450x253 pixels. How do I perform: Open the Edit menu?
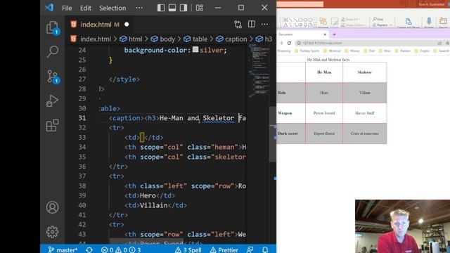pos(86,8)
